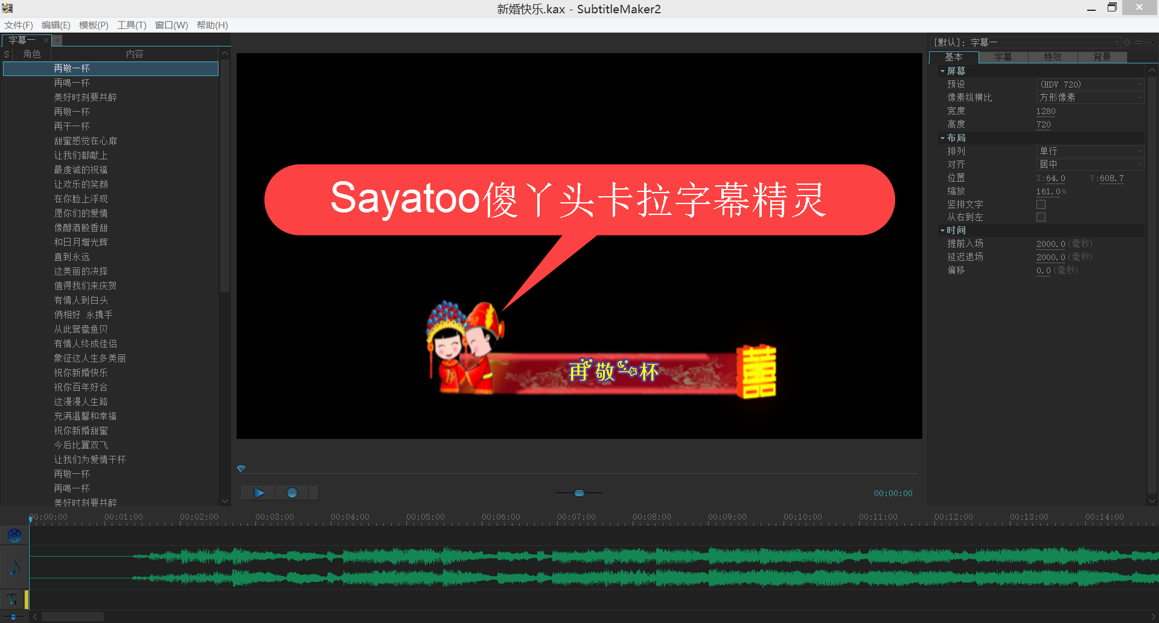Toggle the 从右到左 checkbox
This screenshot has width=1159, height=623.
point(1041,217)
